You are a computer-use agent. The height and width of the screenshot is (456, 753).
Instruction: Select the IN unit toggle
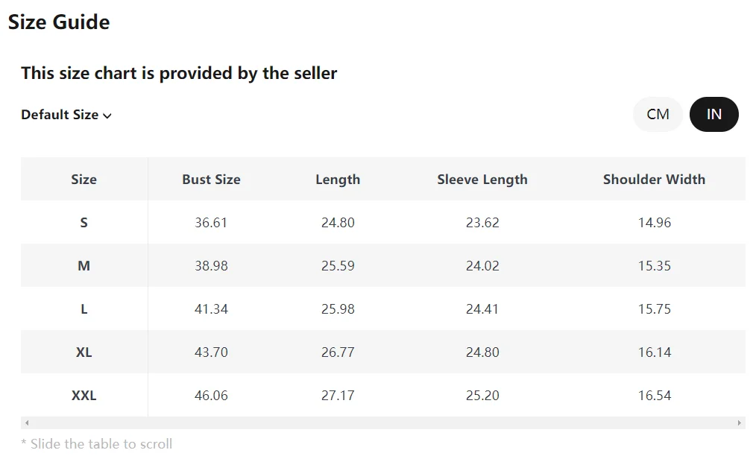pyautogui.click(x=713, y=114)
